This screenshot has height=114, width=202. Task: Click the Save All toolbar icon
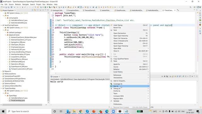click(9, 7)
